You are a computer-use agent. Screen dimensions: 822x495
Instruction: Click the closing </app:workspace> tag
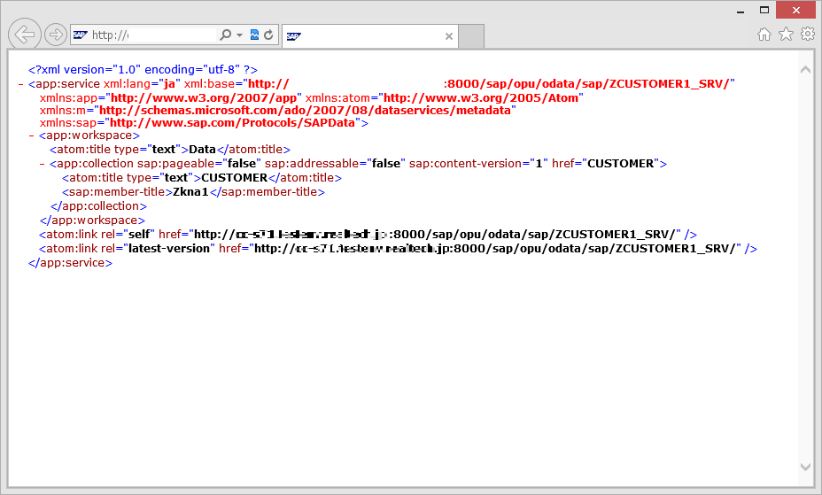click(x=92, y=220)
